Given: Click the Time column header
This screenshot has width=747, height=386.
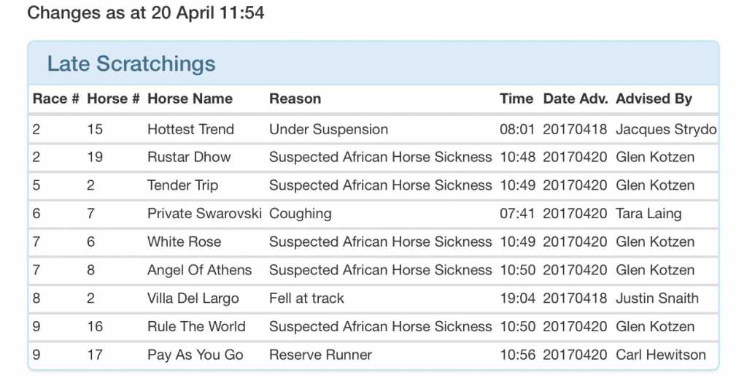Looking at the screenshot, I should click(516, 99).
